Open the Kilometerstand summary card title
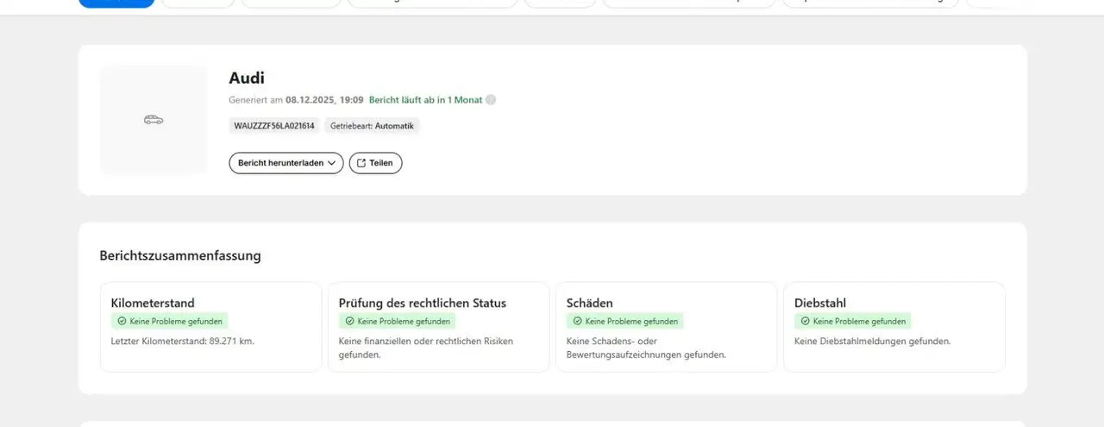 (x=153, y=303)
